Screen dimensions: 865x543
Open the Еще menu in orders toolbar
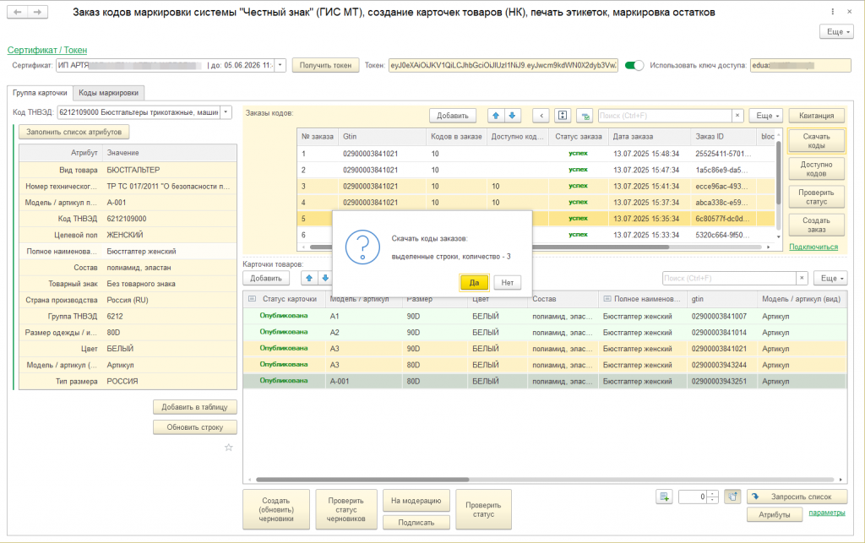766,116
